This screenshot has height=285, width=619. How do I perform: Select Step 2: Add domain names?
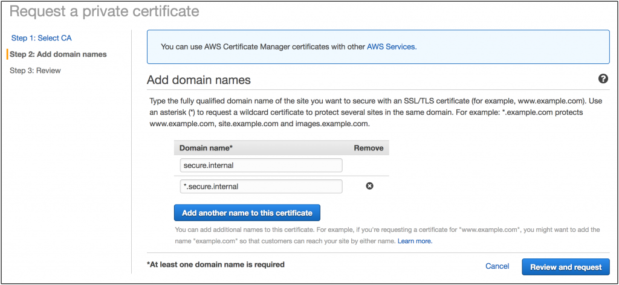[58, 54]
